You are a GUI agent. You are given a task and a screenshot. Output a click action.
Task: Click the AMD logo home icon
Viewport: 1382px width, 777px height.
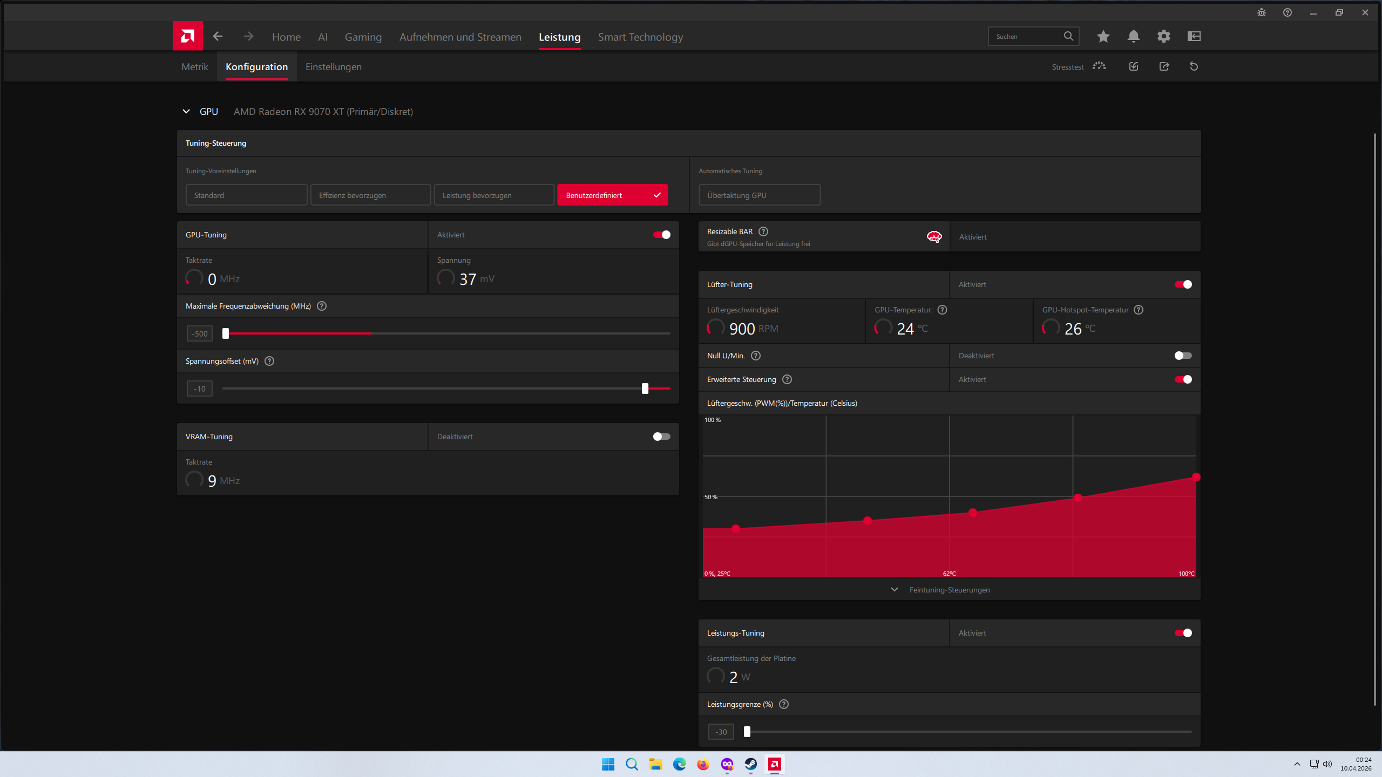(187, 36)
